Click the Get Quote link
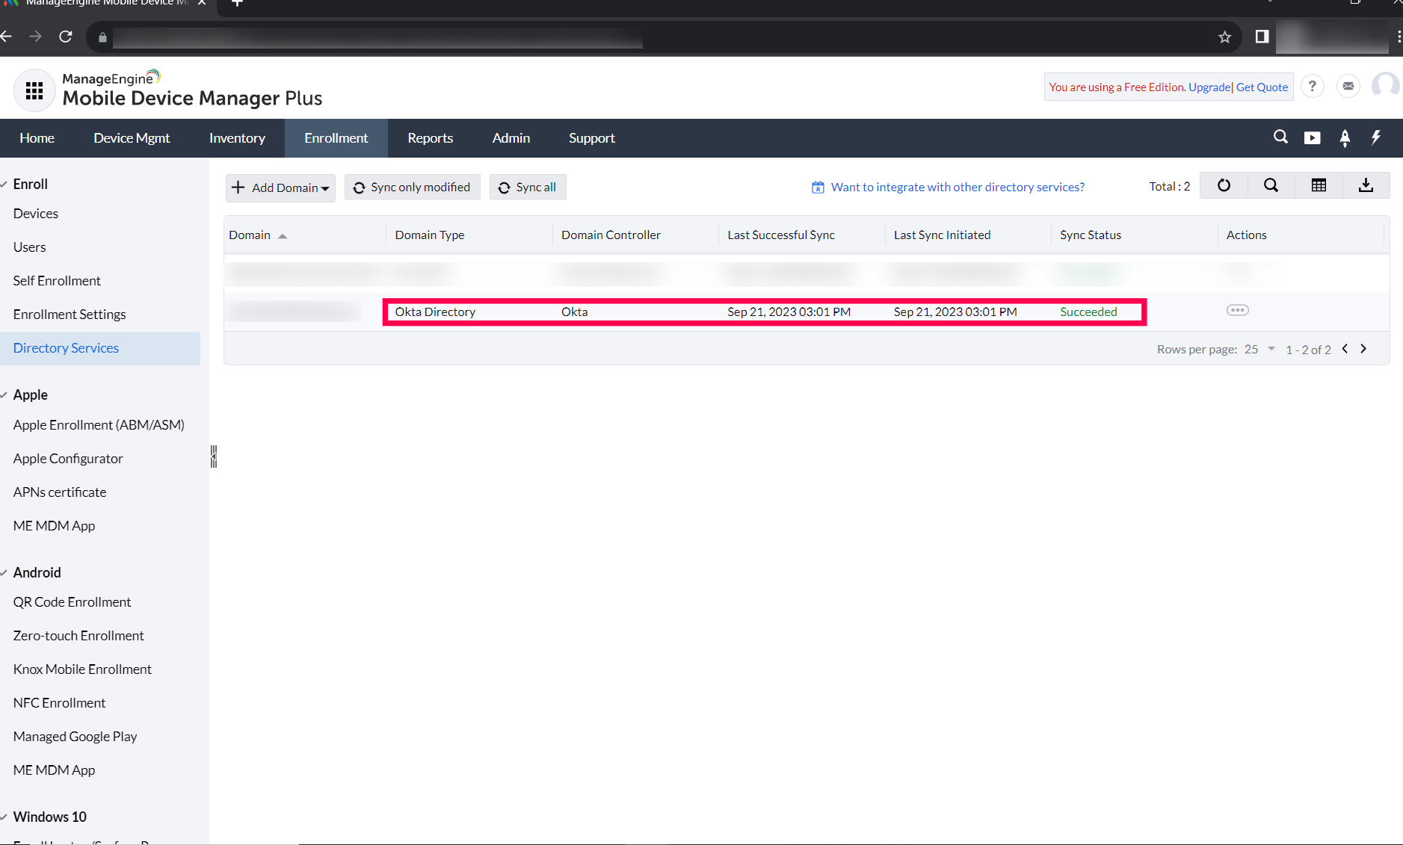This screenshot has width=1403, height=845. 1262,87
